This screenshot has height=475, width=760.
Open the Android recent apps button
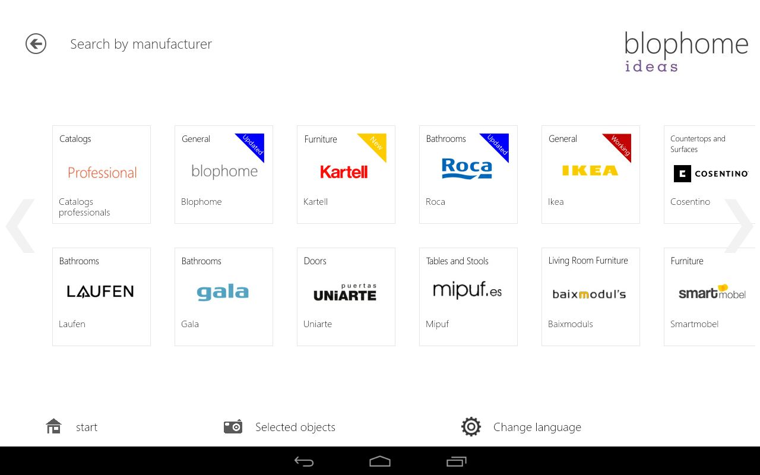[456, 461]
